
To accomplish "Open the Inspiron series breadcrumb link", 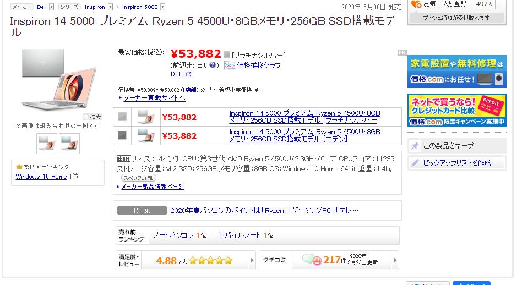I will pos(95,7).
